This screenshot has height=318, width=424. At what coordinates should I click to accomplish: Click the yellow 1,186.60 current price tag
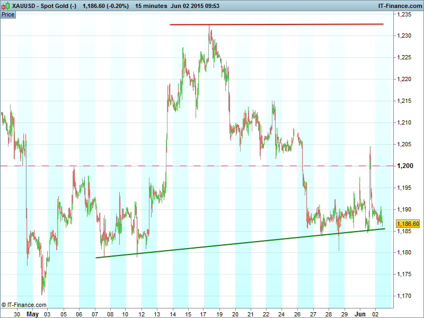point(408,224)
